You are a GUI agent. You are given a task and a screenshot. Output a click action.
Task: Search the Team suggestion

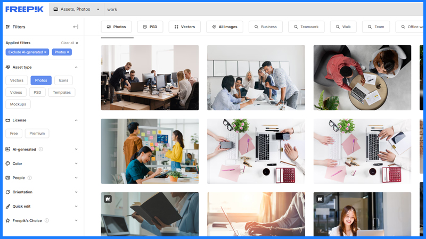[376, 27]
